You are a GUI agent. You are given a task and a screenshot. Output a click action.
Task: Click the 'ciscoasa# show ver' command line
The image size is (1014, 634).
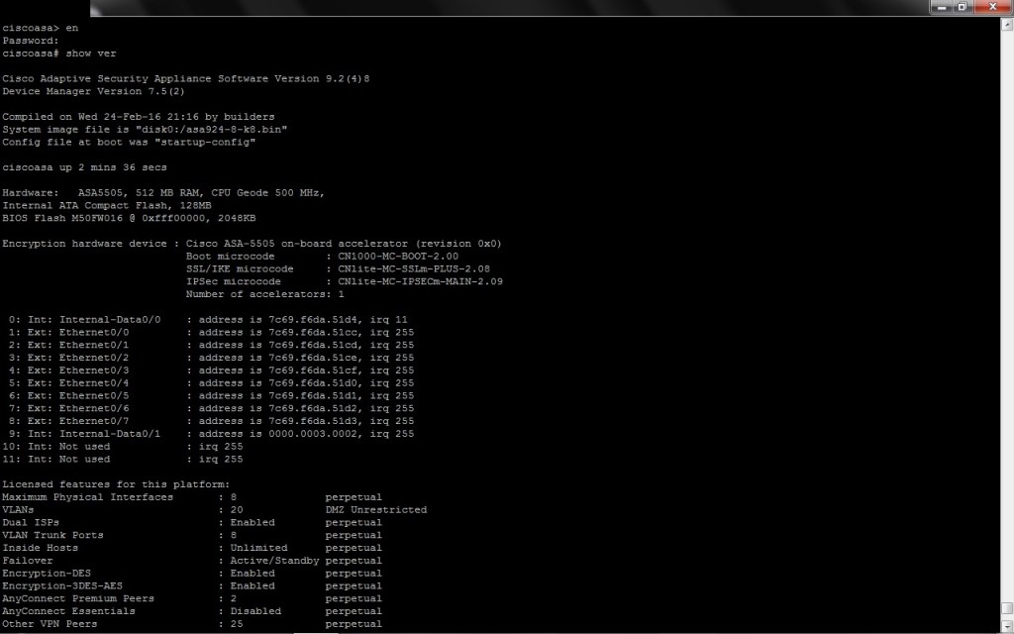click(x=58, y=53)
